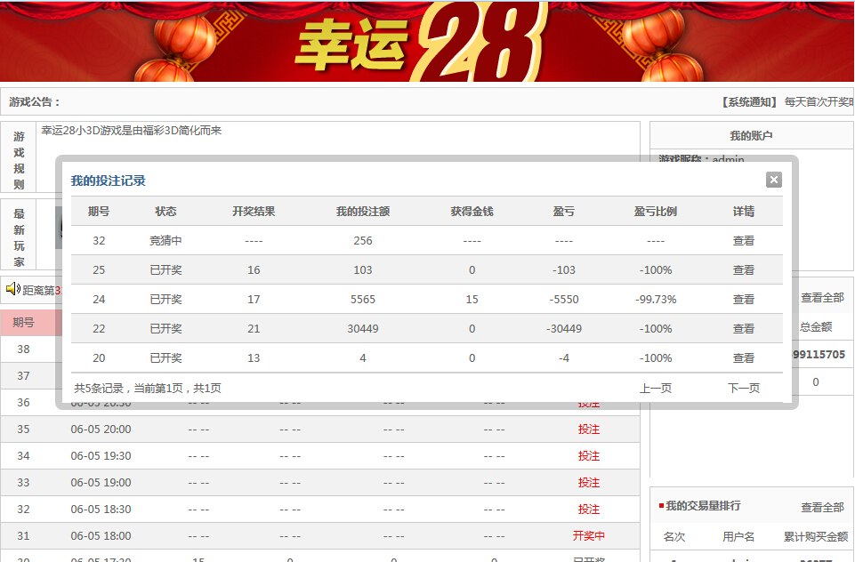Go to previous page 上一页

click(x=656, y=388)
